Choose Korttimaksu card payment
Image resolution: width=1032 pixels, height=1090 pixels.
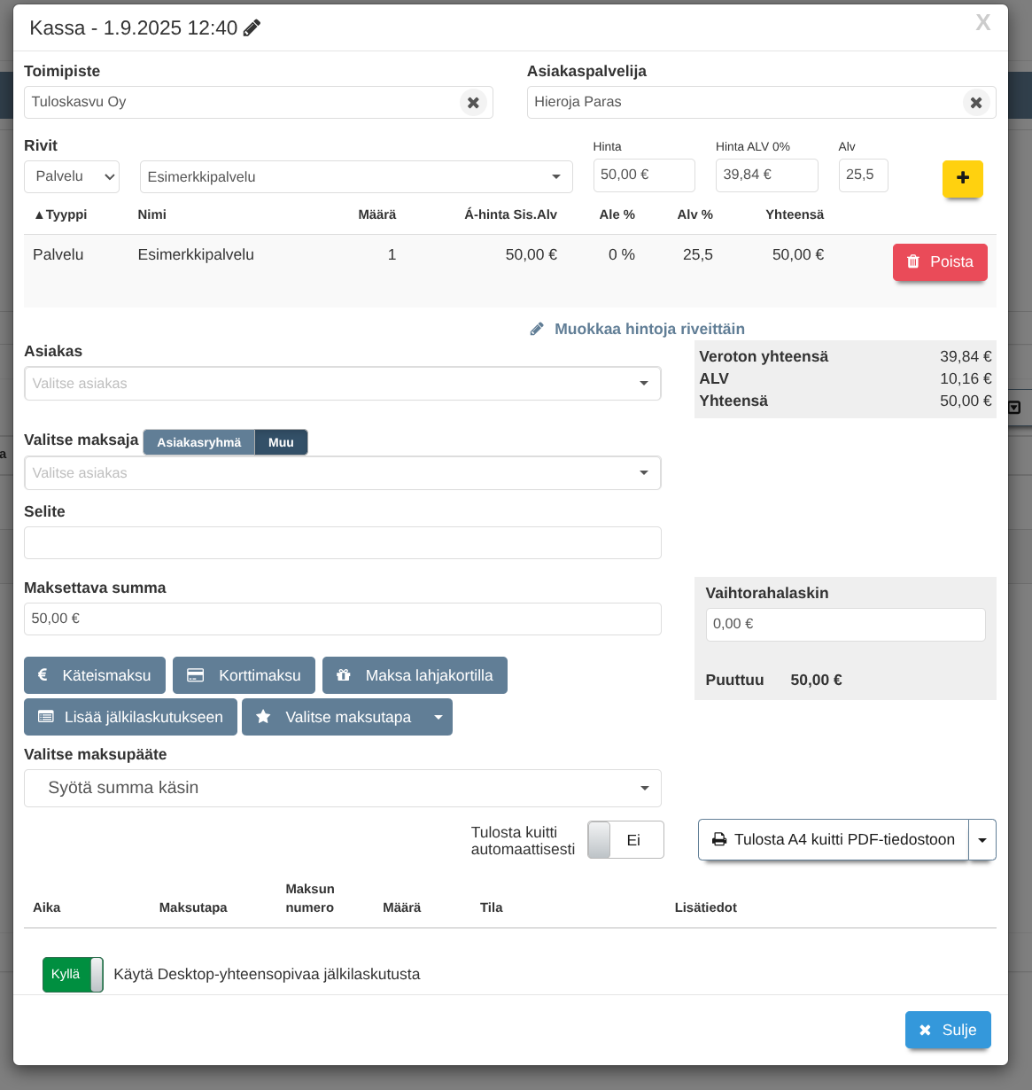244,675
